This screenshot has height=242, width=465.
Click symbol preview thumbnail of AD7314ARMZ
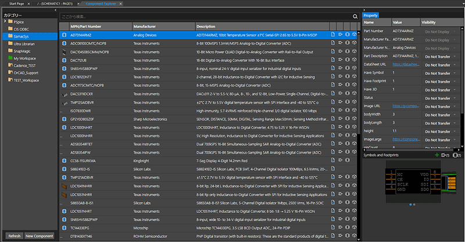(x=413, y=181)
